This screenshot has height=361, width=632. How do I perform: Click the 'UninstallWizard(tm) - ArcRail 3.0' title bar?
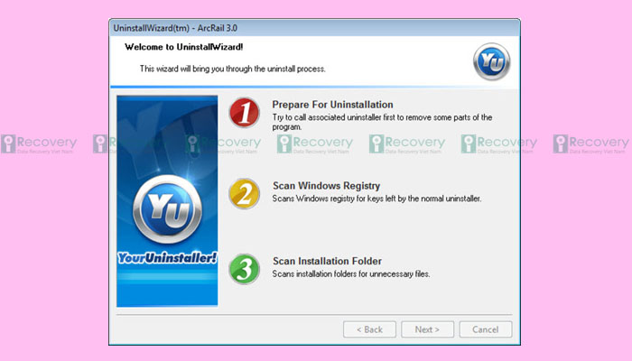coord(314,28)
